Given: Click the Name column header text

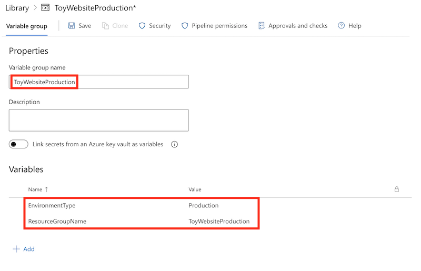Looking at the screenshot, I should coord(35,189).
